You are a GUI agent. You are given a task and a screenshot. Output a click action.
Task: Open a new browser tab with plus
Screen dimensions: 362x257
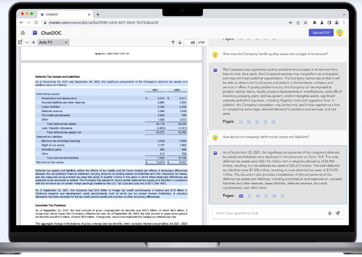(98, 14)
